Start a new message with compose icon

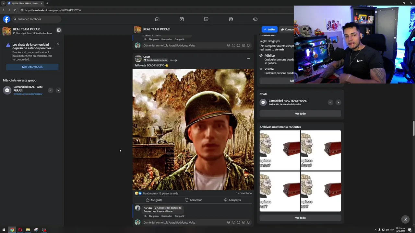[405, 219]
